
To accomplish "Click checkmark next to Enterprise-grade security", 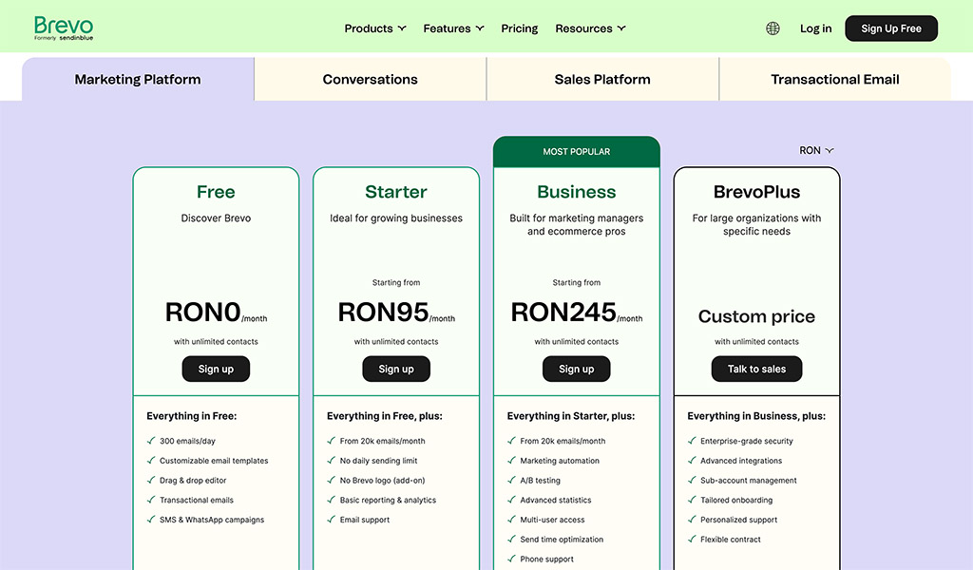I will point(692,441).
